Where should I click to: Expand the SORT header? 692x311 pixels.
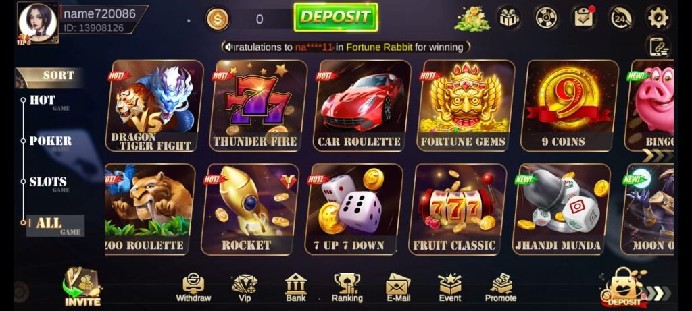(x=51, y=76)
